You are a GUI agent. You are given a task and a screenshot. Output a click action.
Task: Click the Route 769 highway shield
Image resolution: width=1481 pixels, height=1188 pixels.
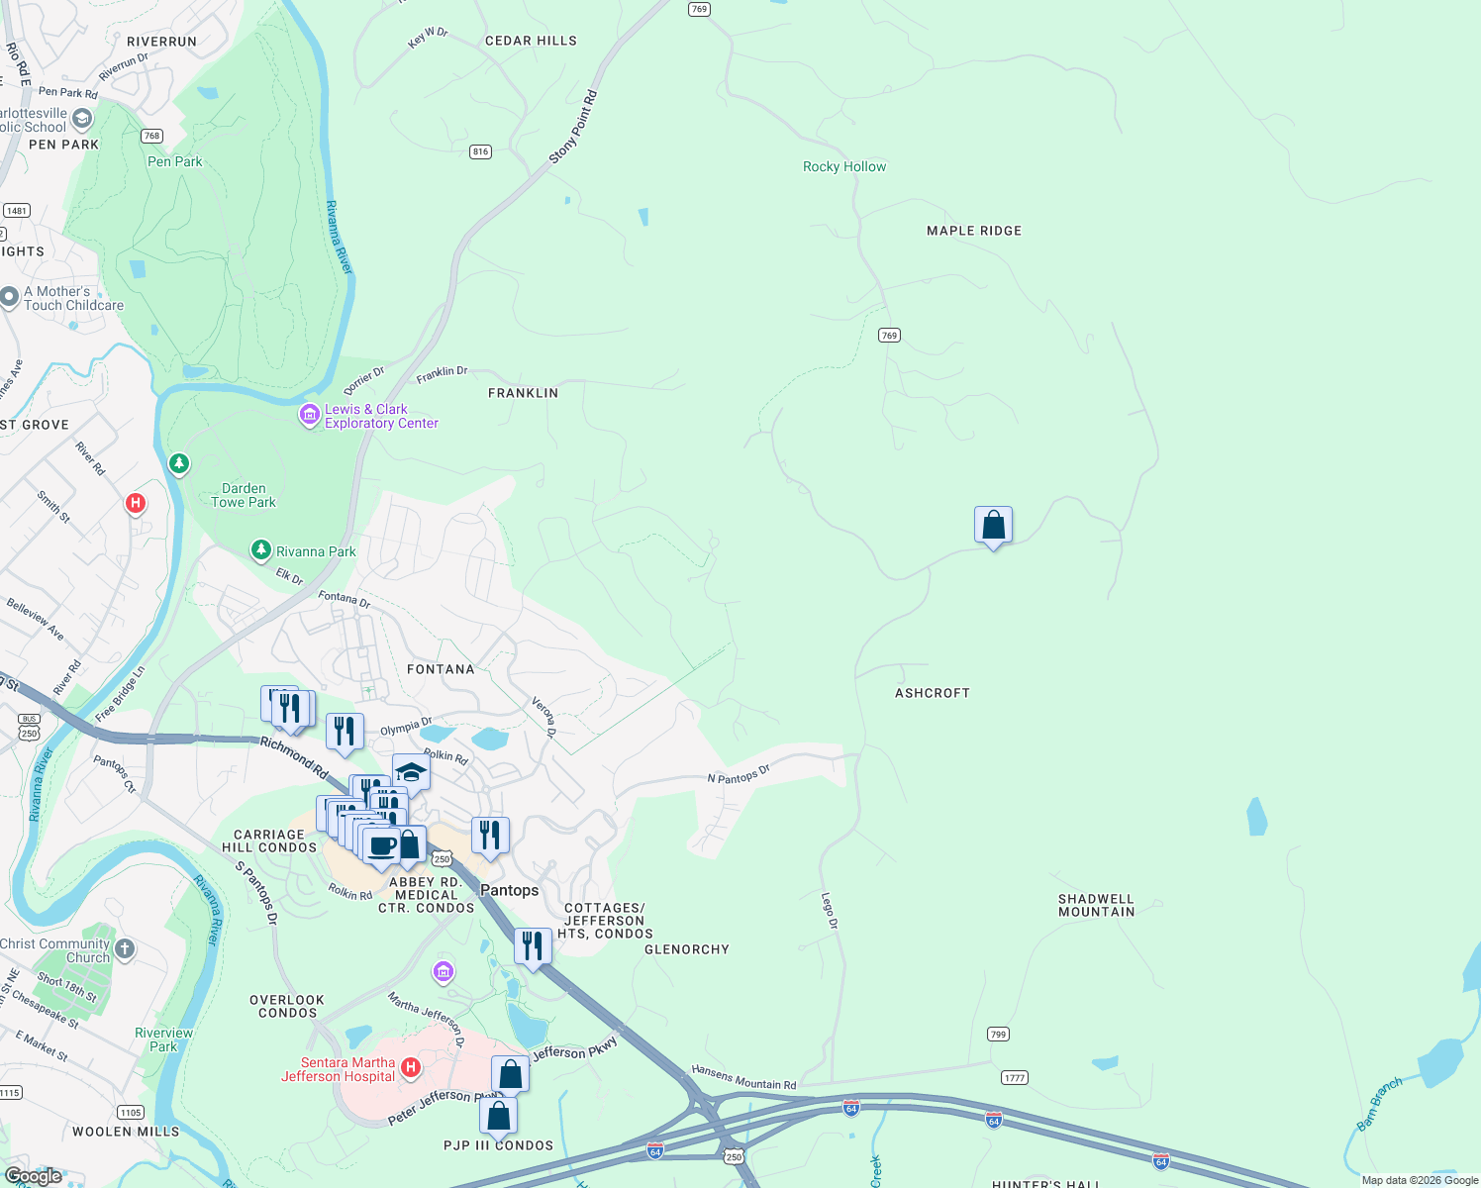point(888,335)
